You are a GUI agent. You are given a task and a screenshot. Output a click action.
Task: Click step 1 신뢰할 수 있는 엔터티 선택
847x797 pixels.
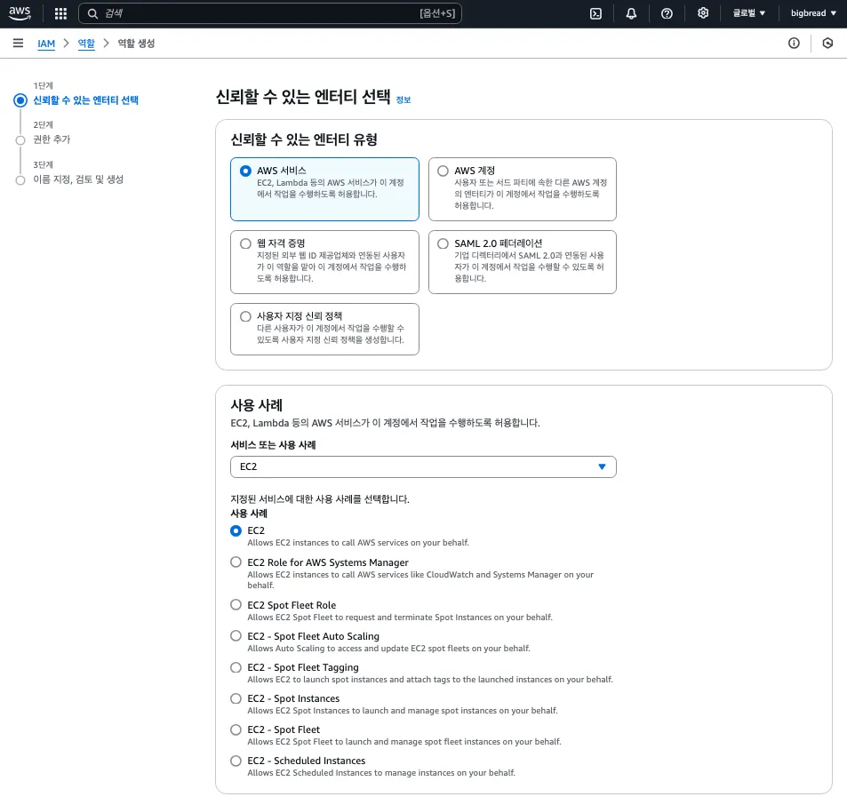[x=86, y=100]
